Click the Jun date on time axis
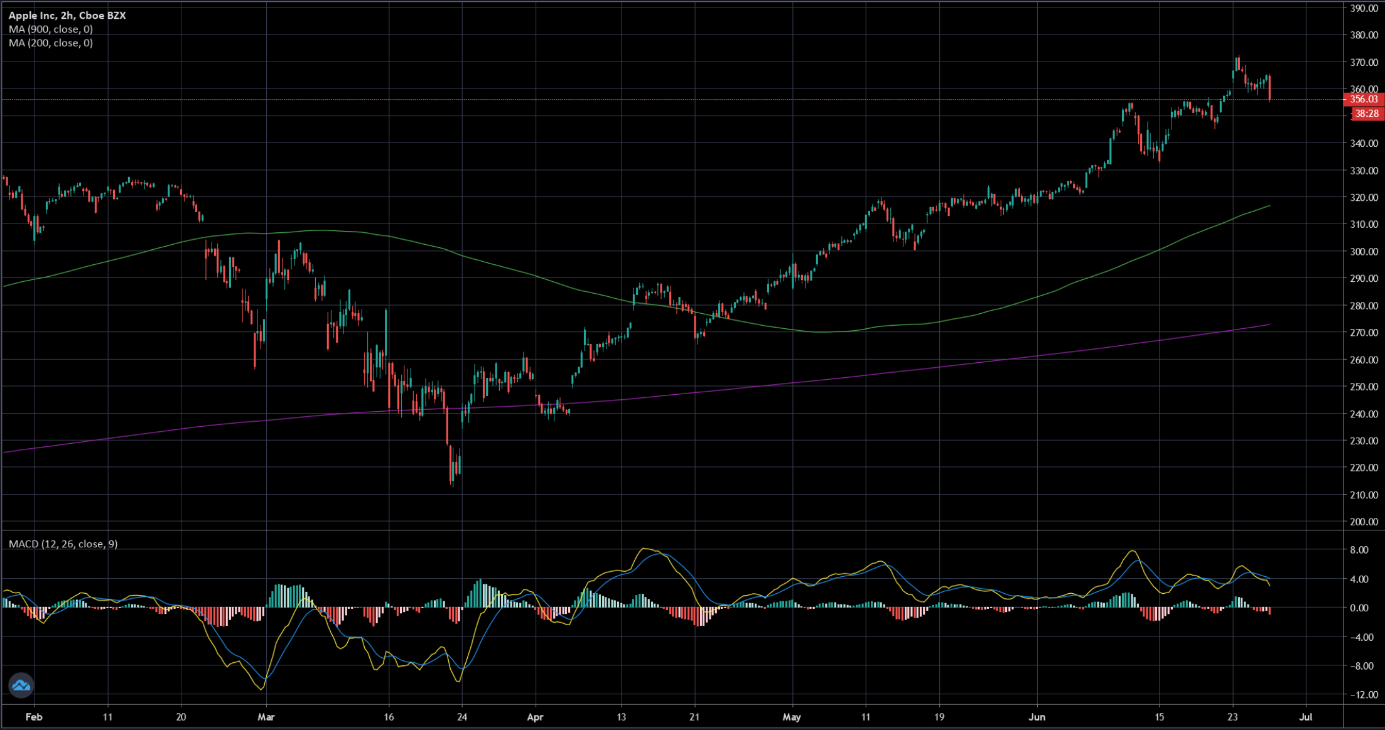1385x730 pixels. 1037,717
